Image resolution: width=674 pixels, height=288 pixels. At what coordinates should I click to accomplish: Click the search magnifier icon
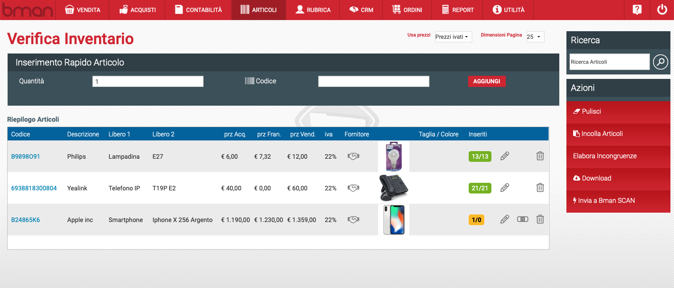(x=661, y=62)
